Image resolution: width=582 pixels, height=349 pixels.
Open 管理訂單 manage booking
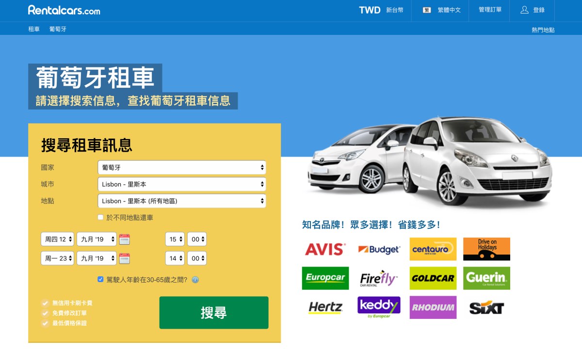(490, 10)
